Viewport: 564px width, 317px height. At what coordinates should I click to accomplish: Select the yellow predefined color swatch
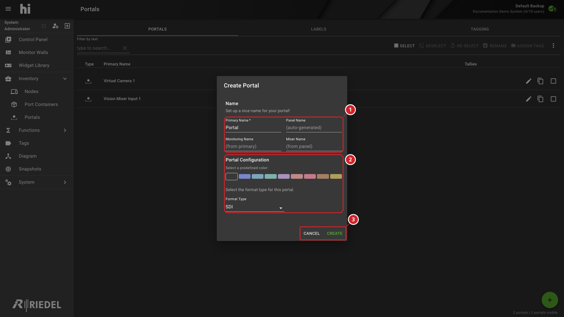tap(336, 176)
